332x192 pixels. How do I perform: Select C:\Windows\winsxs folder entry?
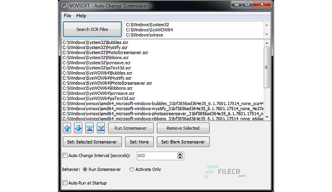145,35
